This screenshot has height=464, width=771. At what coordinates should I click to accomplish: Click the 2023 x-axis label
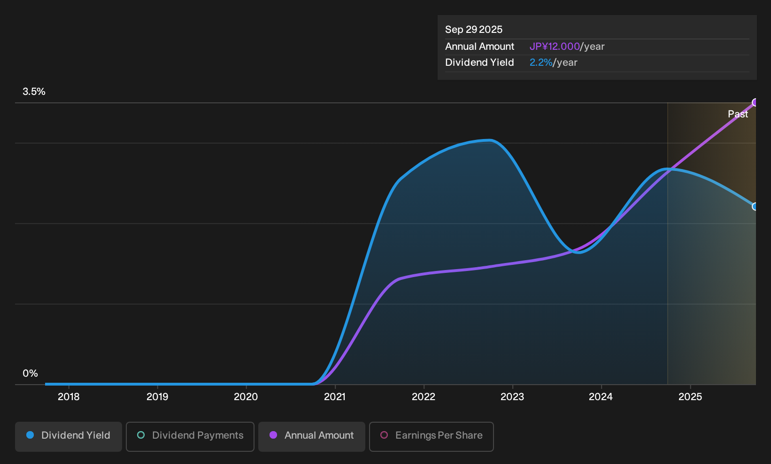[x=512, y=397]
